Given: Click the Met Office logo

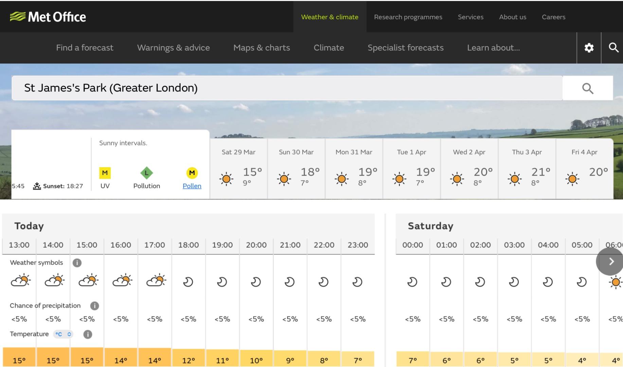Looking at the screenshot, I should tap(48, 17).
